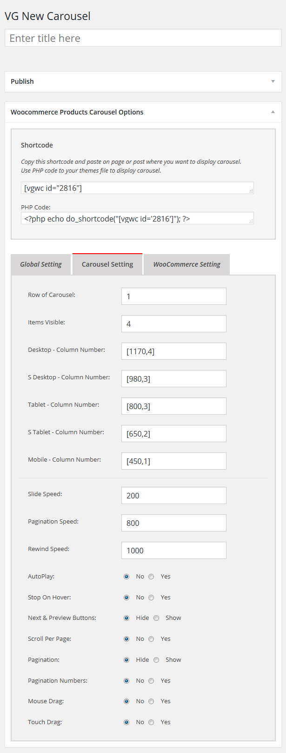Screen dimensions: 286x753
Task: Click the Row of Carousel input field
Action: point(174,296)
